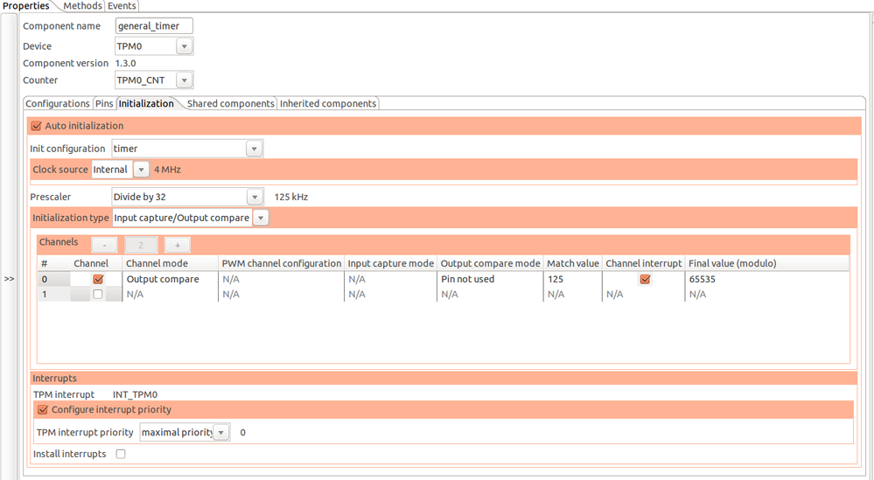Image resolution: width=874 pixels, height=480 pixels.
Task: Disable channel 0 interrupt checkbox
Action: coord(645,279)
